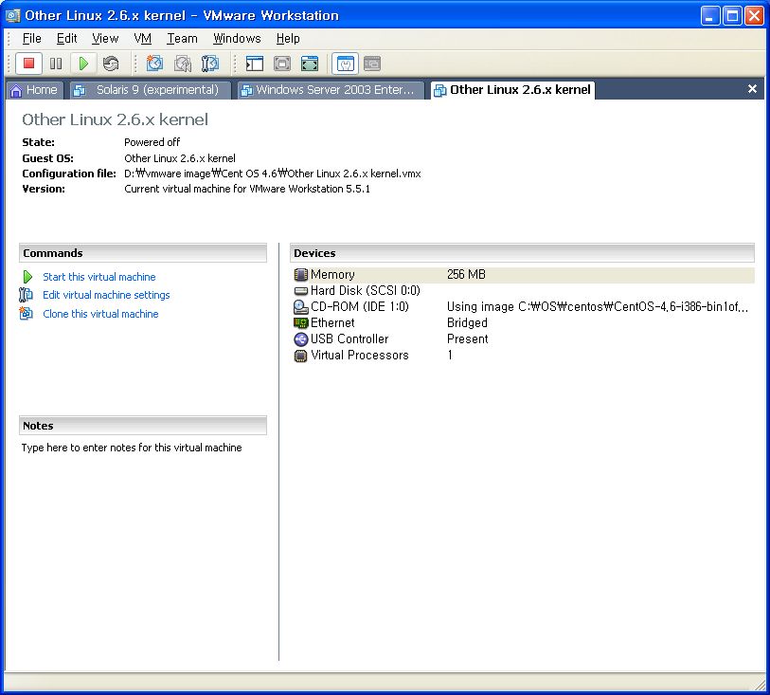Open the Snapshot Manager toolbar icon
This screenshot has height=695, width=770.
[209, 64]
